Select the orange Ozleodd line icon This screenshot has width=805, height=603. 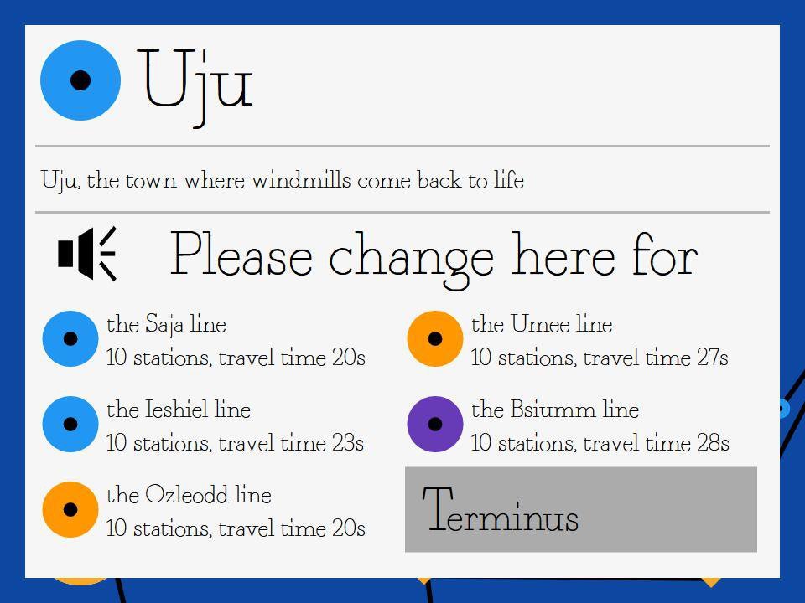[70, 509]
